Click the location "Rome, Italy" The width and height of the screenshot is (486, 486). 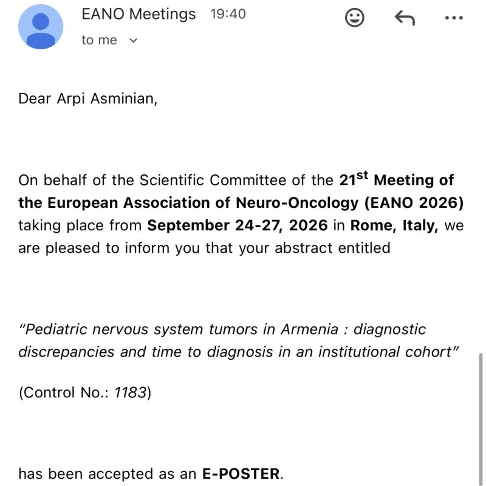pos(394,225)
